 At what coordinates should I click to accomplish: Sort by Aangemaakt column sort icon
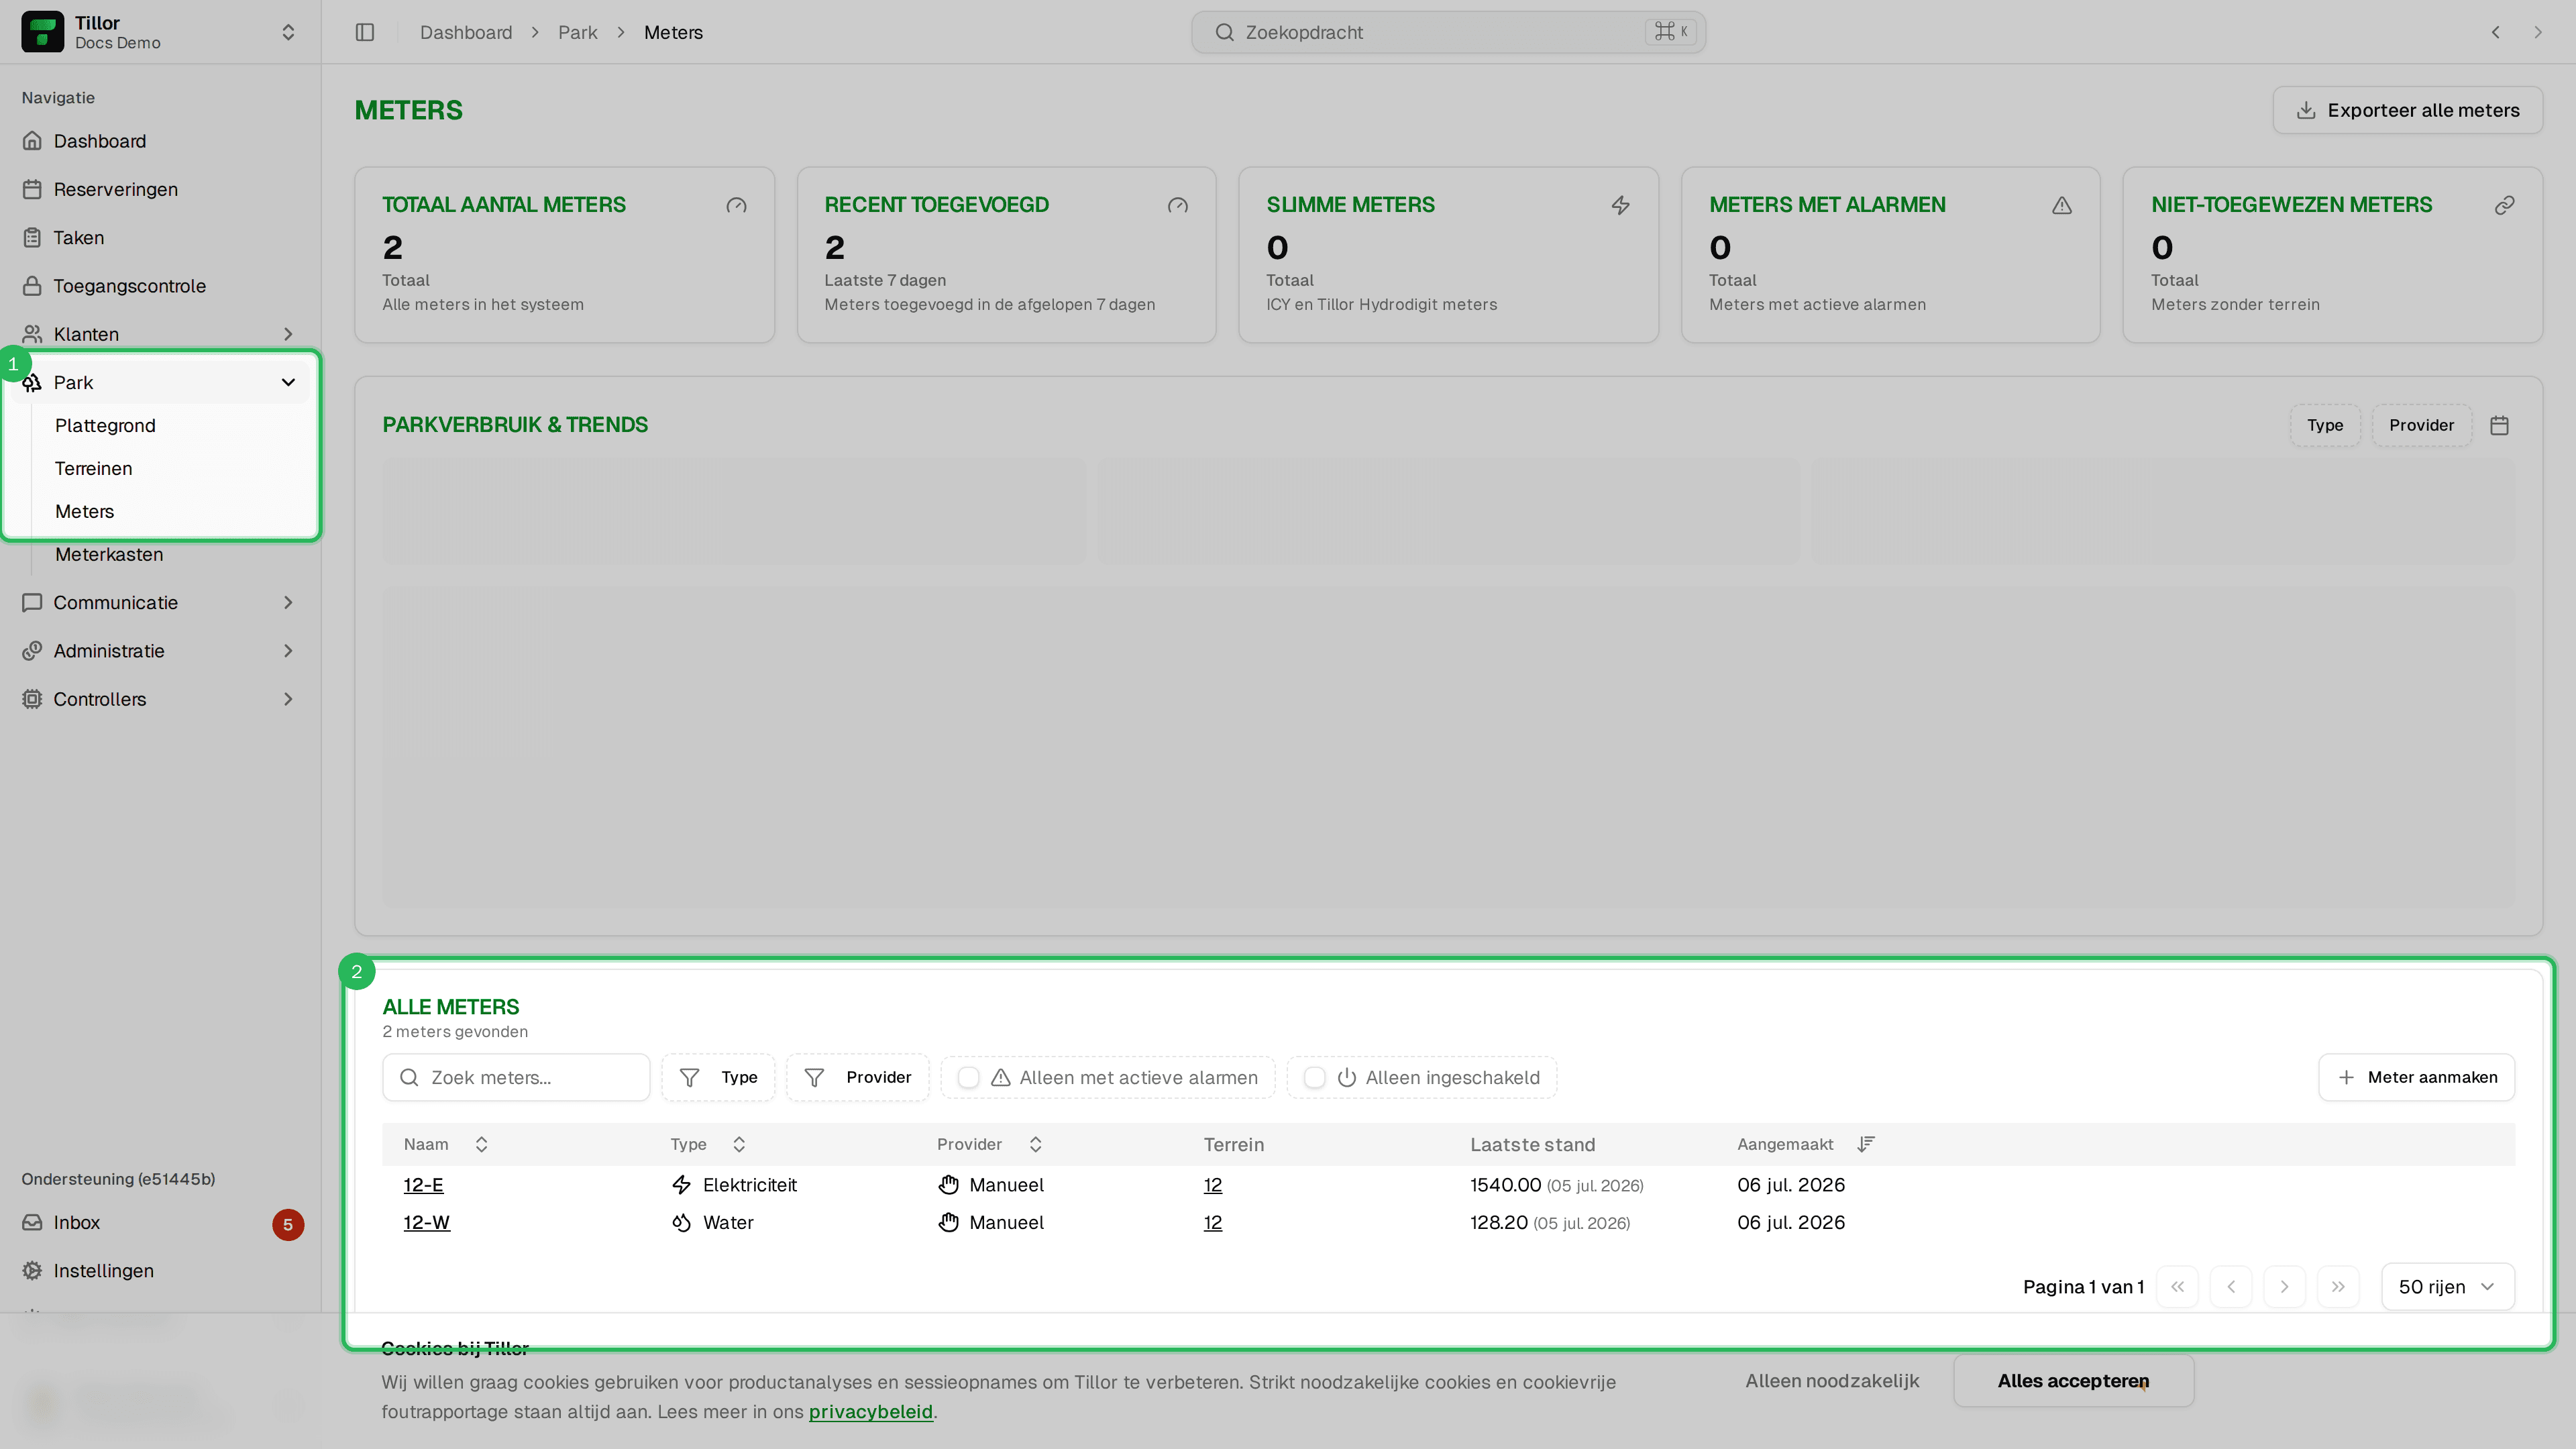[x=1865, y=1144]
